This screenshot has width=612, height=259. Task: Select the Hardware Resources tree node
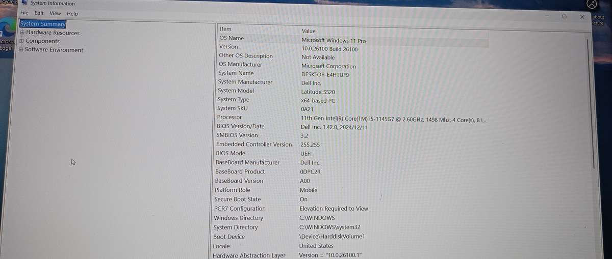53,33
